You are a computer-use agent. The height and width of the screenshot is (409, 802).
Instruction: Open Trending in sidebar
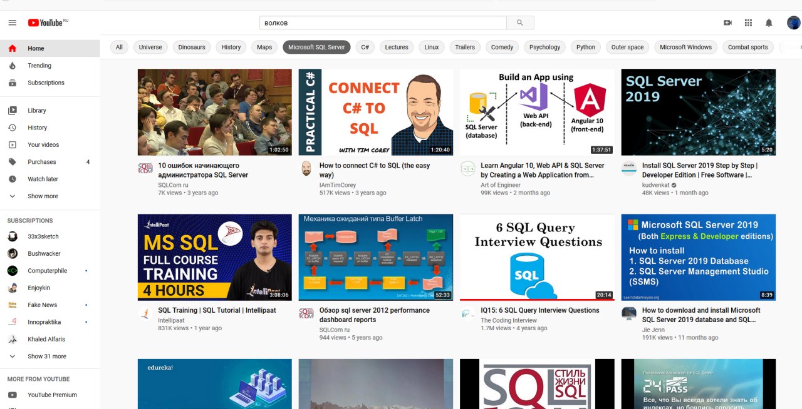click(50, 66)
